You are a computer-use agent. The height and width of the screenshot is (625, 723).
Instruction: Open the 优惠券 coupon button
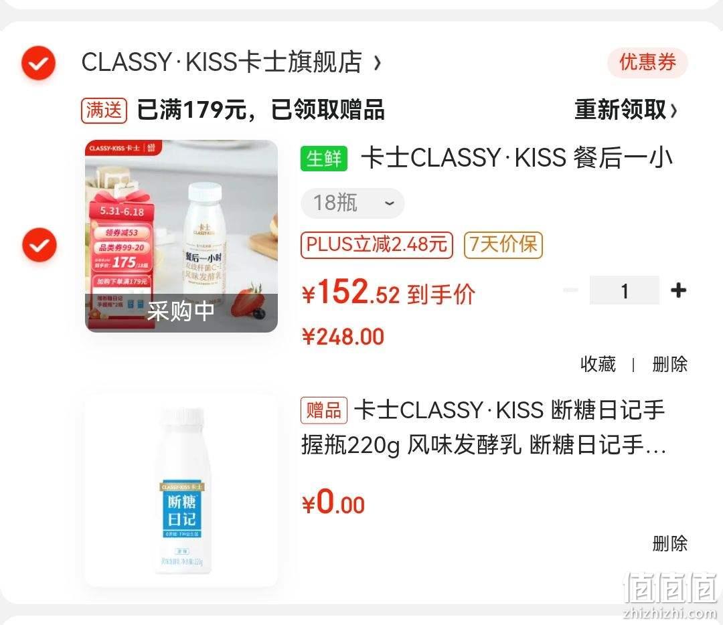pyautogui.click(x=647, y=62)
